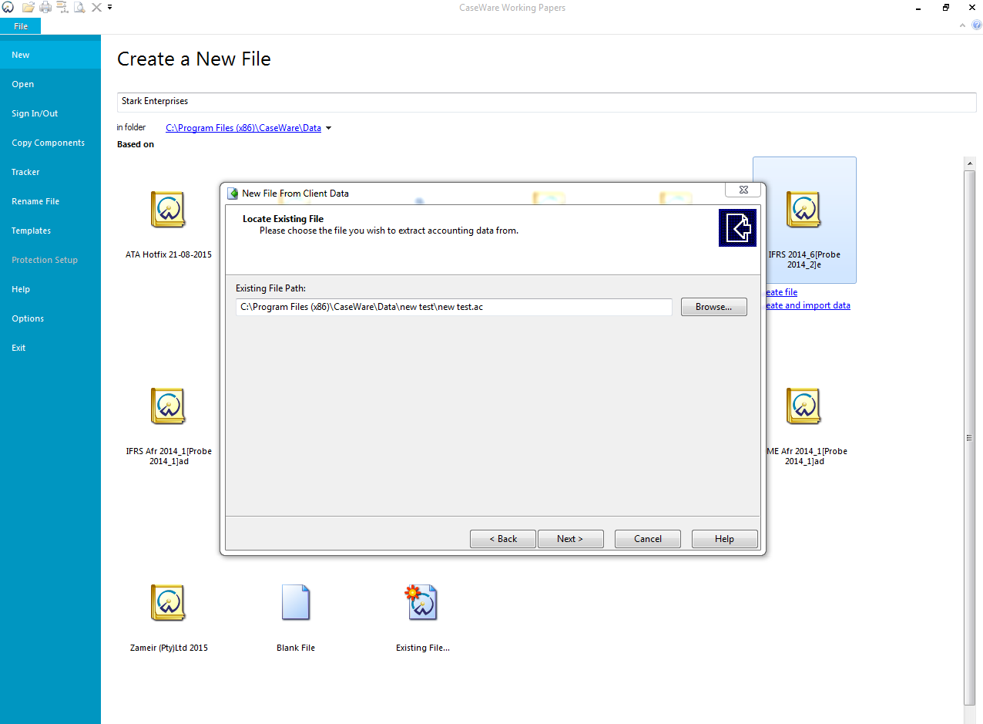Open Help from the left menu
The height and width of the screenshot is (724, 983).
pyautogui.click(x=50, y=289)
